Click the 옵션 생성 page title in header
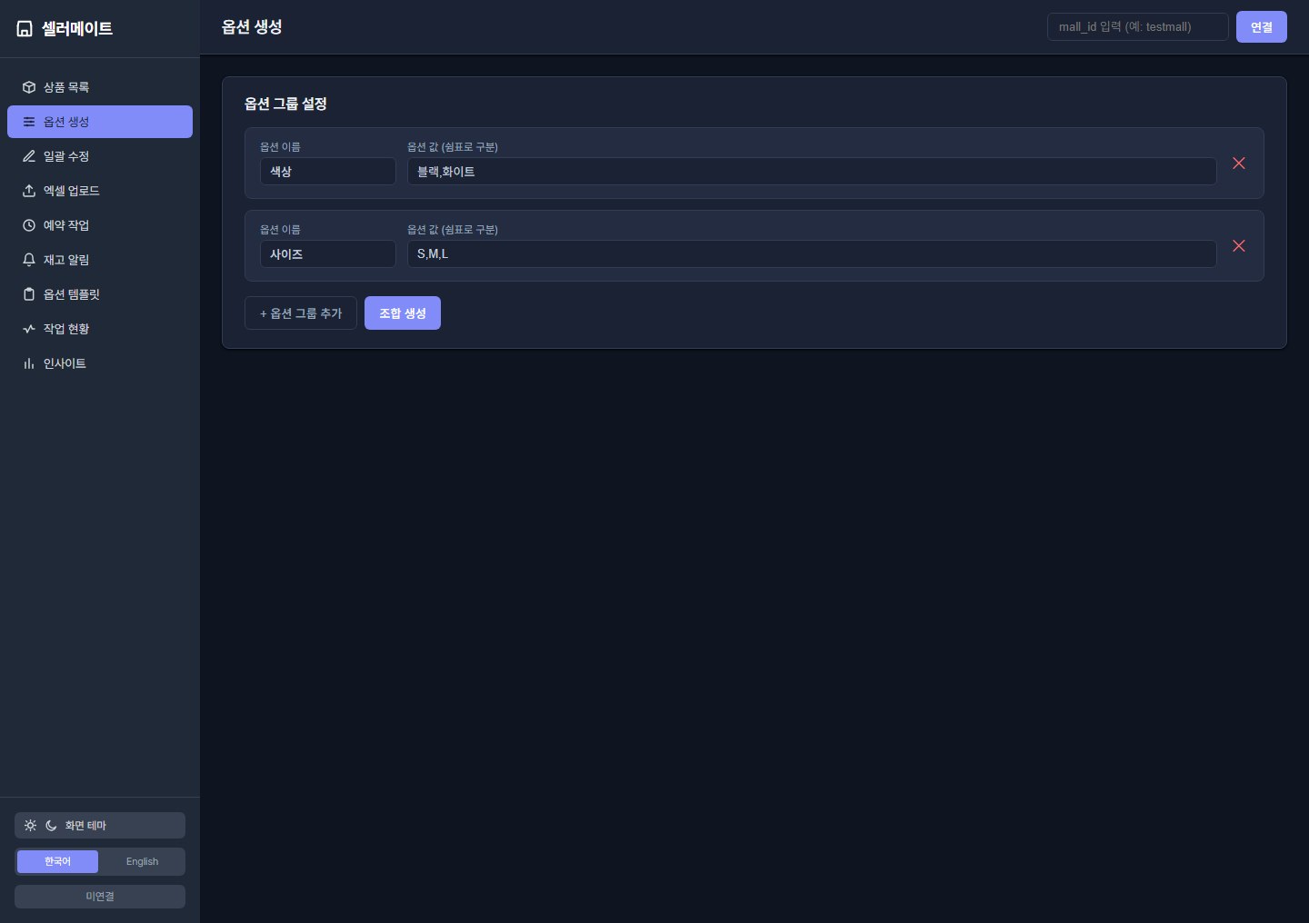Viewport: 1309px width, 923px height. (252, 27)
